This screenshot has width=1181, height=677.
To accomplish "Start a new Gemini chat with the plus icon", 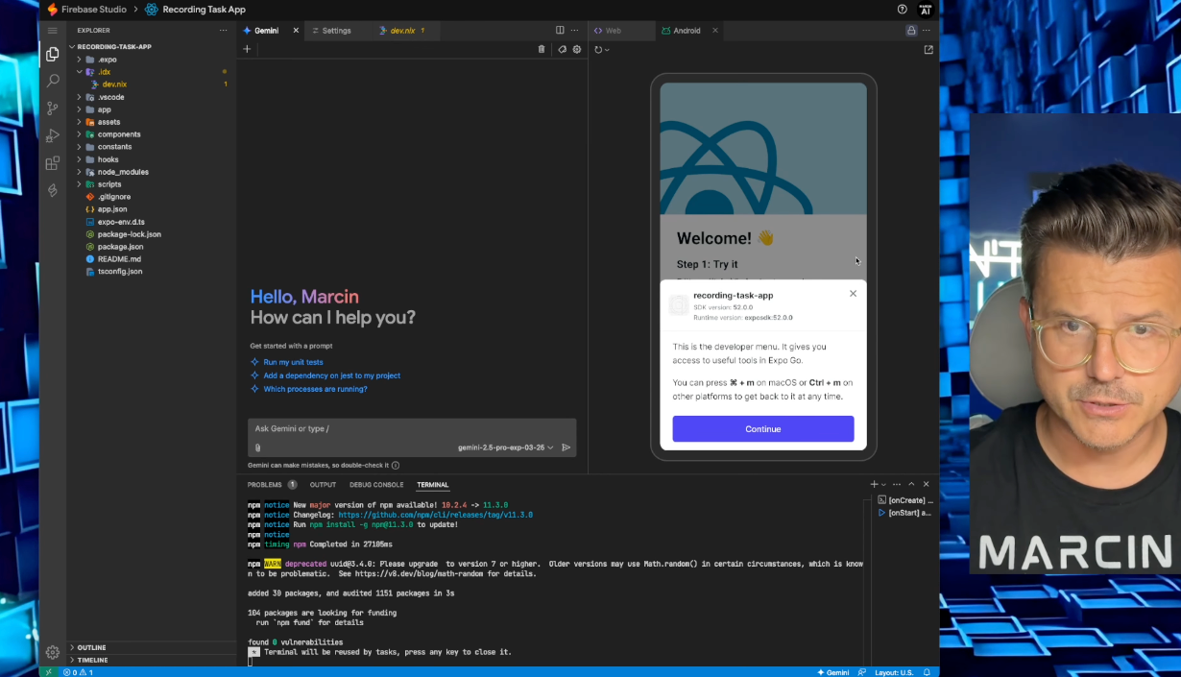I will coord(247,49).
